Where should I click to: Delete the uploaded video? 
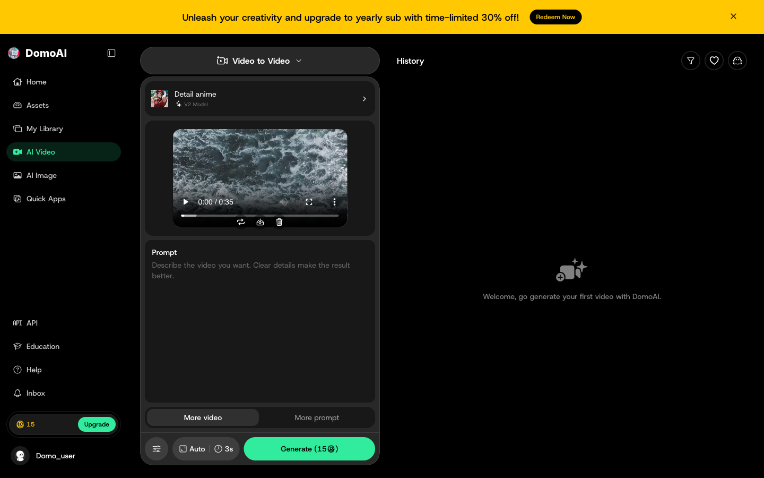click(279, 222)
